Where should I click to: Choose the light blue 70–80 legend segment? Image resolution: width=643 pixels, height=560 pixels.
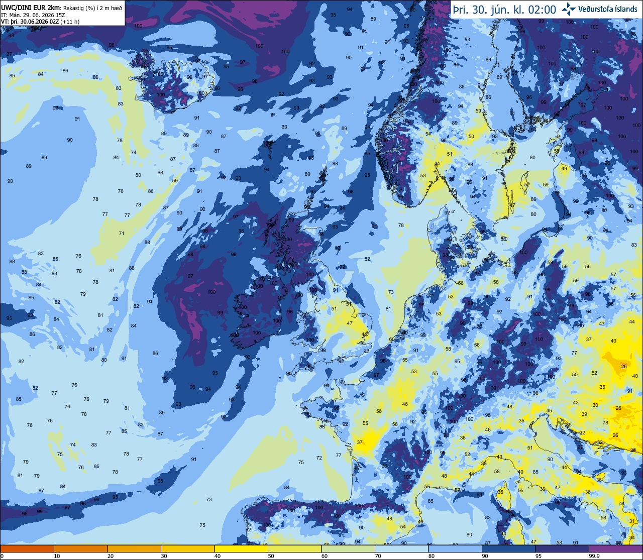tap(402, 548)
